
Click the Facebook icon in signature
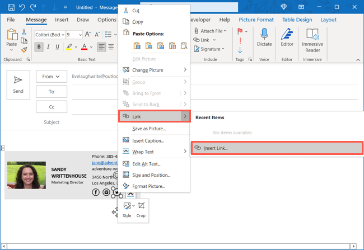tap(96, 192)
